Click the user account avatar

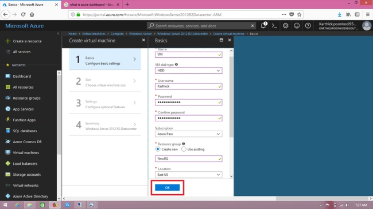click(x=367, y=26)
